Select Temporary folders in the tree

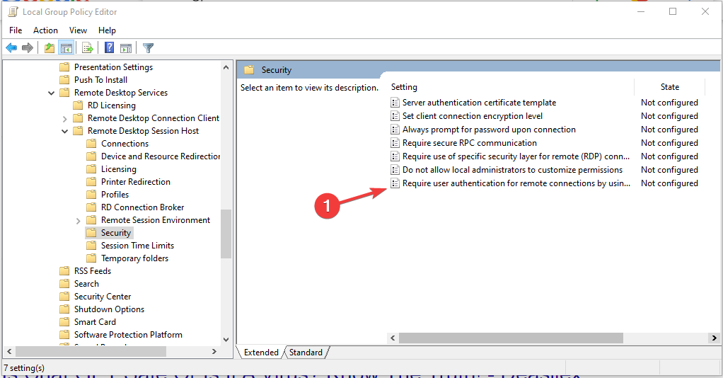134,258
